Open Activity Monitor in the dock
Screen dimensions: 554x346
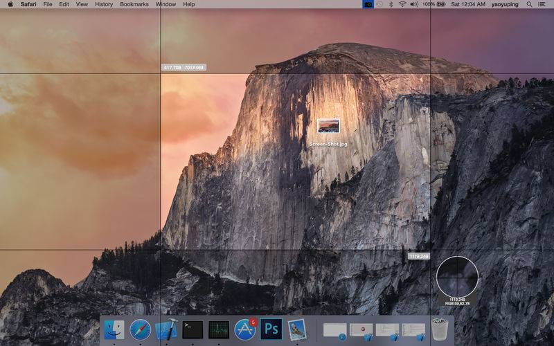coord(219,329)
